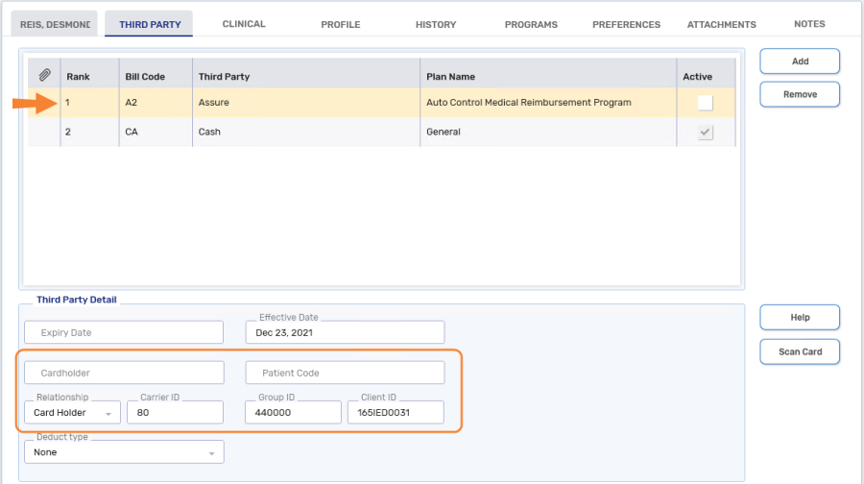
Task: Click the REIS, DESMOND patient tab
Action: [x=59, y=24]
